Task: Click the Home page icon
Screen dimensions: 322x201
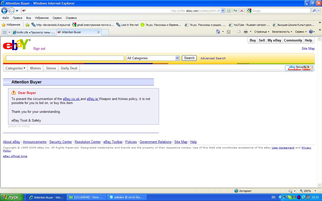Action: [218, 32]
